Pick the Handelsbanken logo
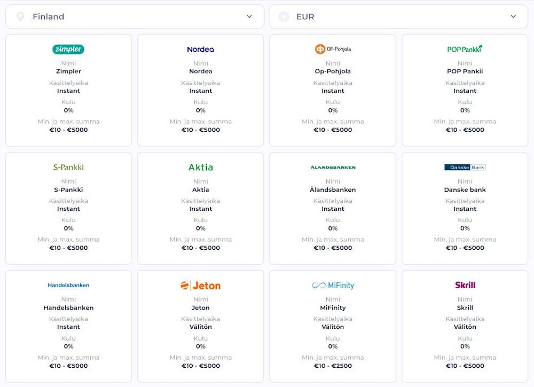Image resolution: width=534 pixels, height=387 pixels. point(68,285)
